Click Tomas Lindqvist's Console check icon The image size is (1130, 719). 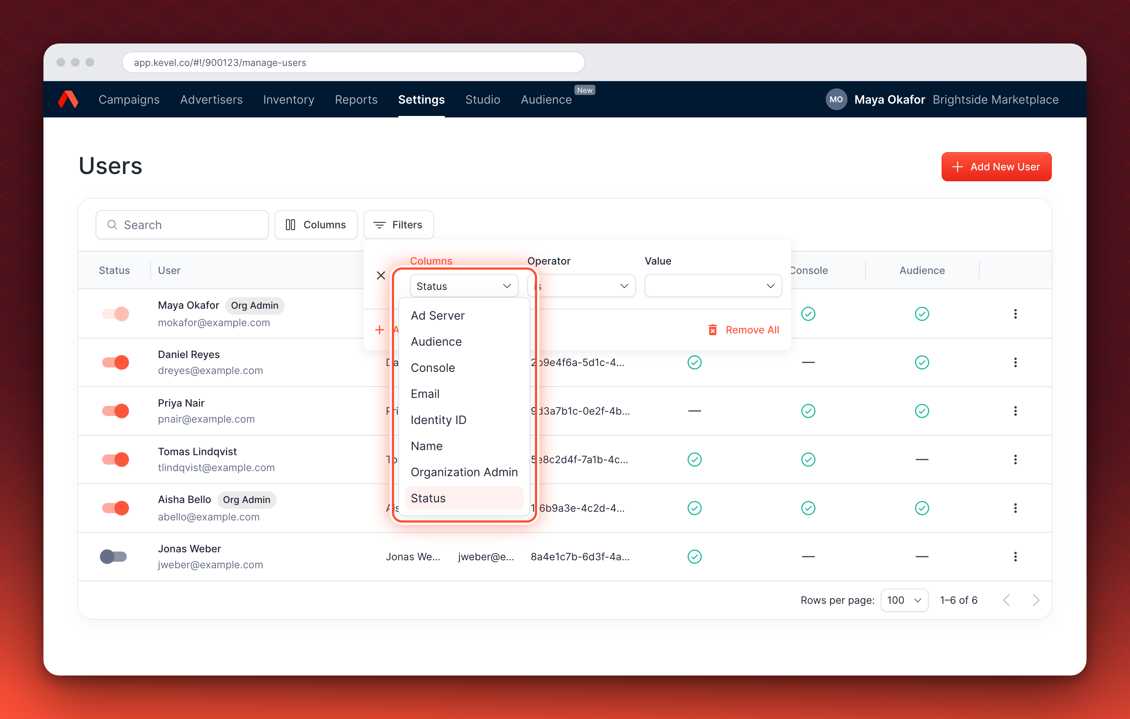pos(808,459)
